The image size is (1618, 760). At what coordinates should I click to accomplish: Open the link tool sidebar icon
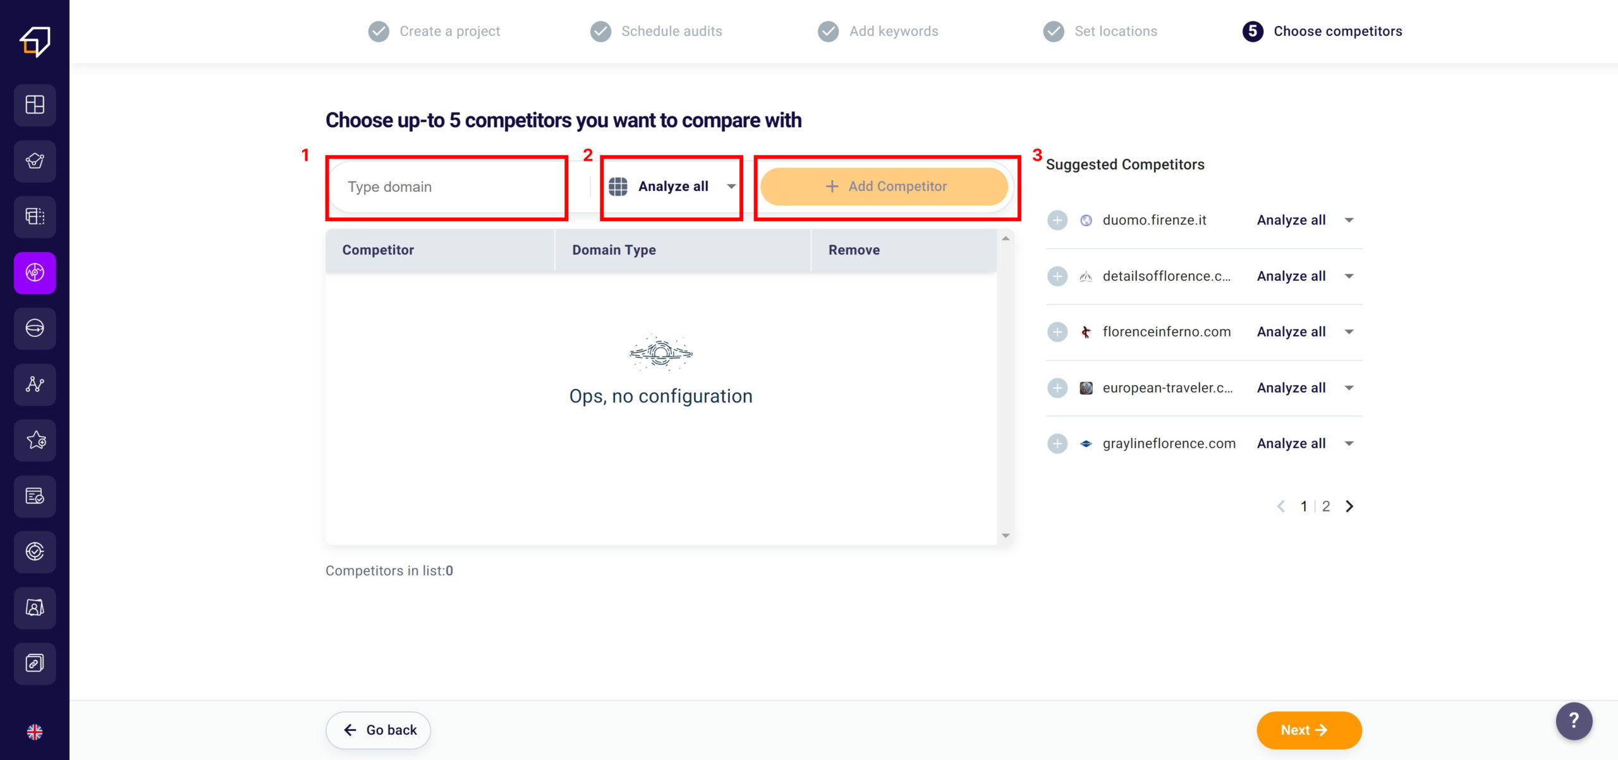pos(35,663)
